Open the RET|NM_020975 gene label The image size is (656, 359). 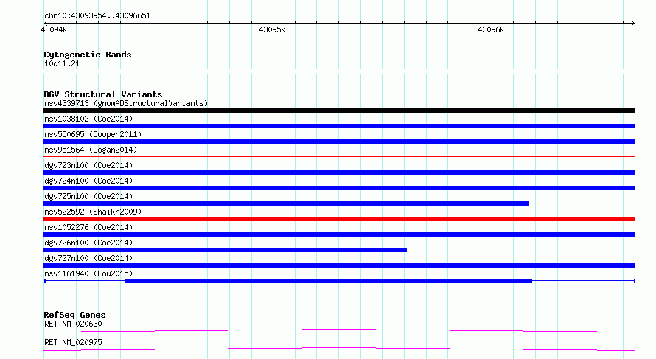pos(73,342)
